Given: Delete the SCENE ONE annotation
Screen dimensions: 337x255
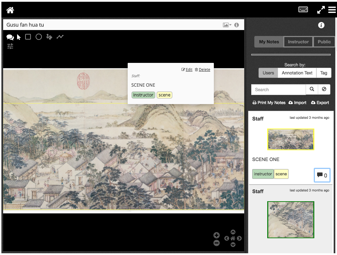Looking at the screenshot, I should [x=202, y=70].
